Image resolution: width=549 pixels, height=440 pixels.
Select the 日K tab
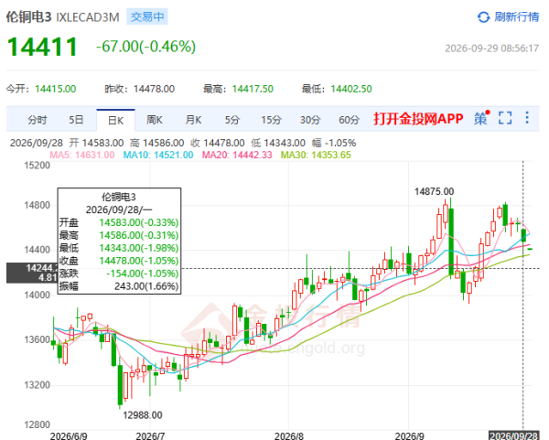pyautogui.click(x=115, y=121)
